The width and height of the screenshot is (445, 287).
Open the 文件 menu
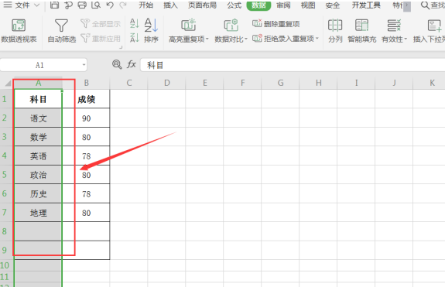click(x=22, y=5)
